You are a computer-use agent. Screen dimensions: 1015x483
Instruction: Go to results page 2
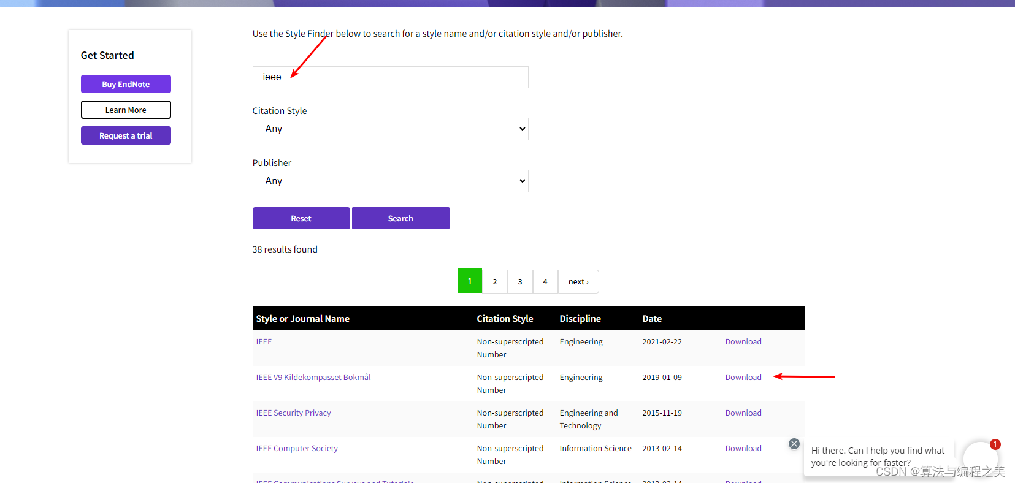point(495,282)
